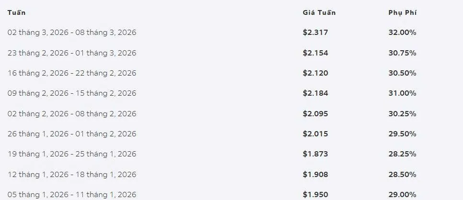Click the $2.015 weekly price

[x=315, y=134]
